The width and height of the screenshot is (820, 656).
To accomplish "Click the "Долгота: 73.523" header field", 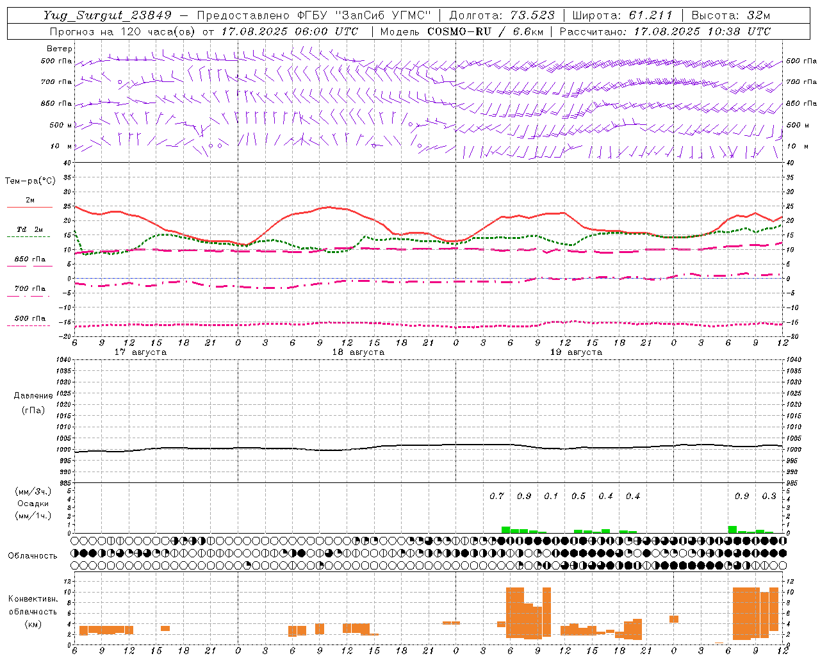I will [x=502, y=15].
